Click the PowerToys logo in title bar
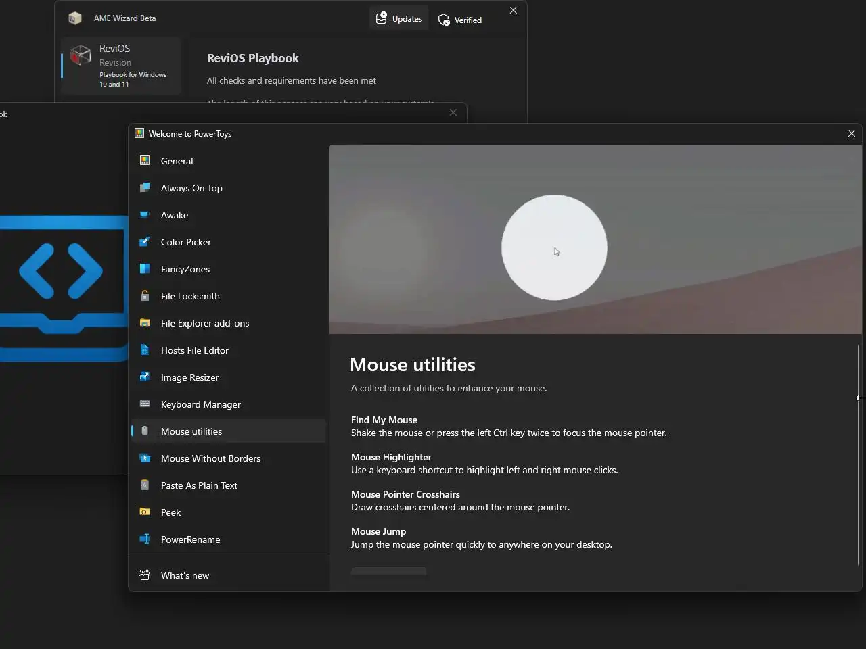This screenshot has width=866, height=649. tap(139, 133)
